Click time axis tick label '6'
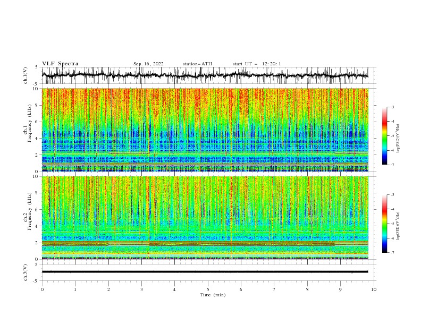 241,289
